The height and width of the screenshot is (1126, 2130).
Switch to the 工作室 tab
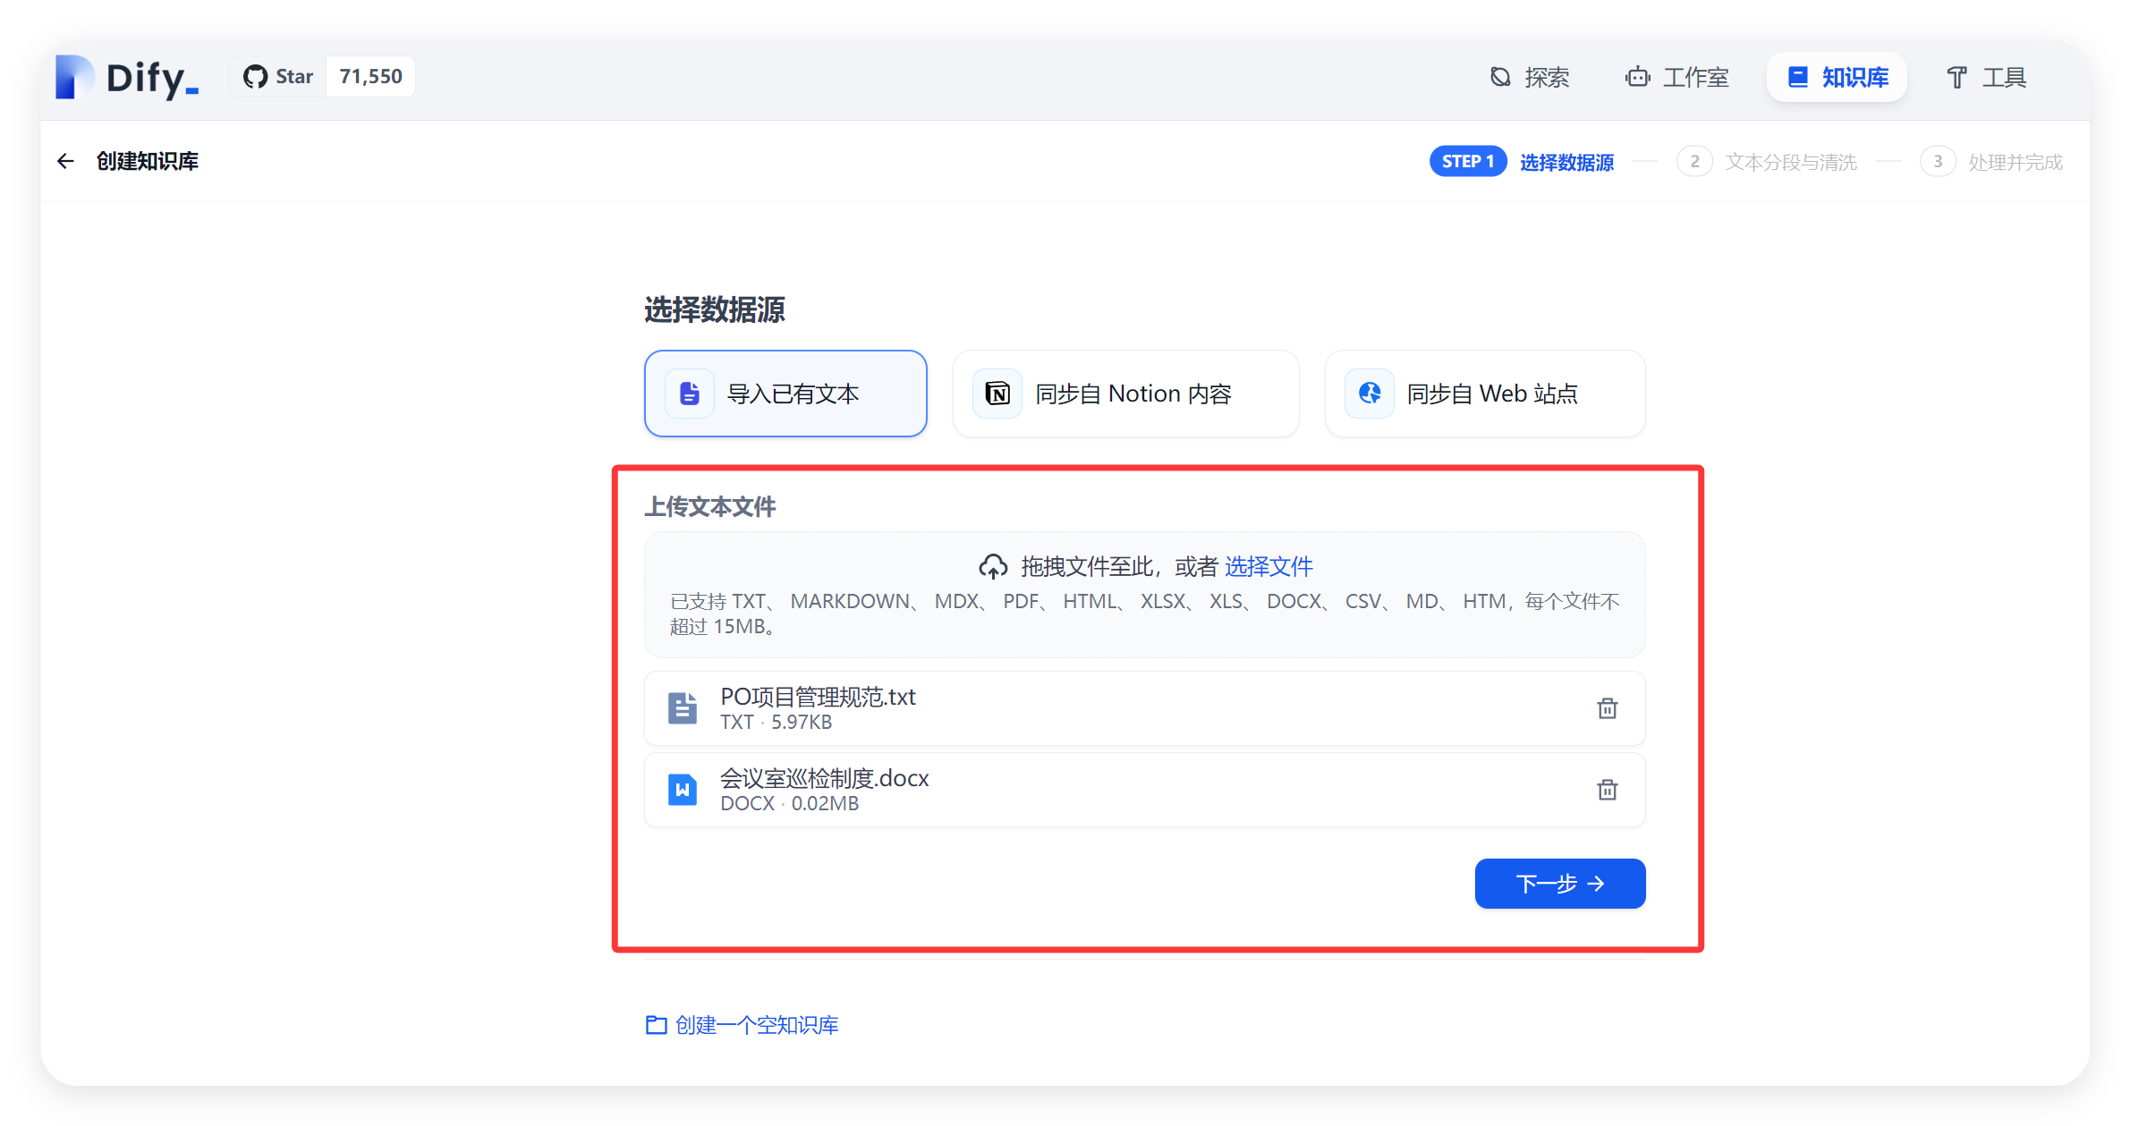(1677, 78)
